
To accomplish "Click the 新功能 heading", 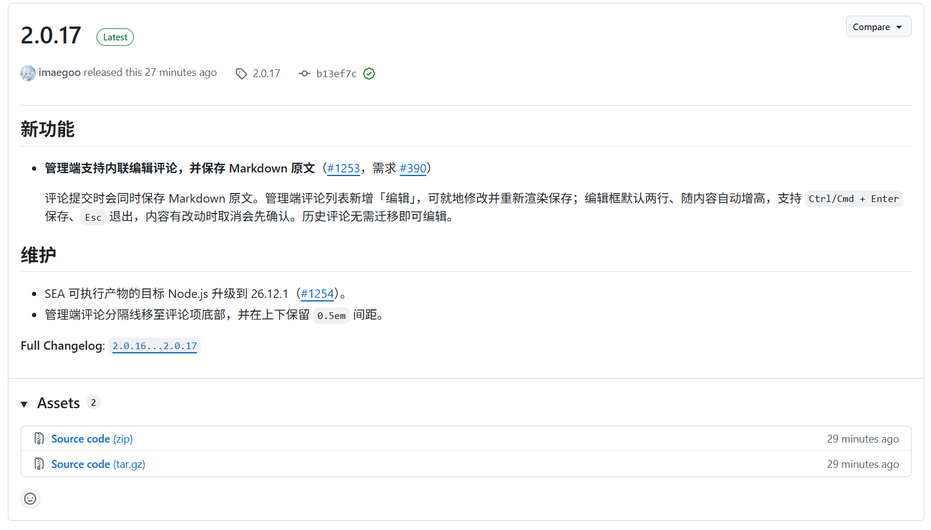I will (x=48, y=129).
